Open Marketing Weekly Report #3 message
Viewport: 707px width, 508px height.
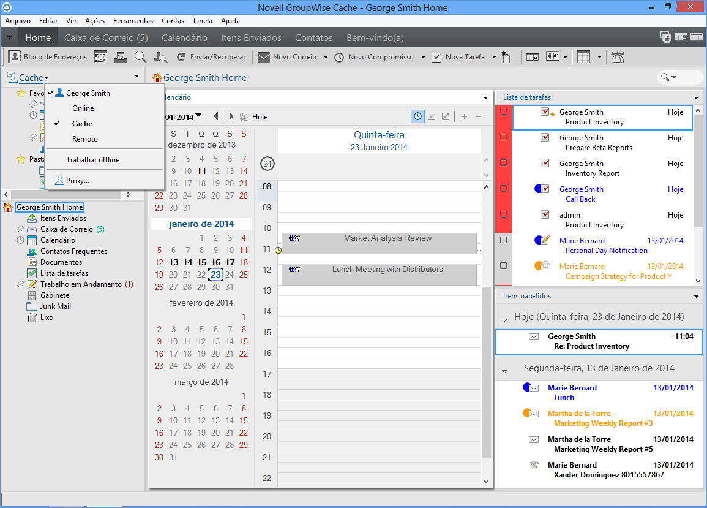point(599,418)
